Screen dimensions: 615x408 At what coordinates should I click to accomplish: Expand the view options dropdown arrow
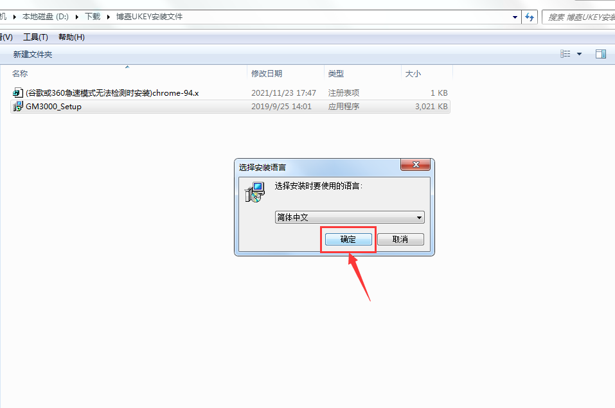coord(579,54)
